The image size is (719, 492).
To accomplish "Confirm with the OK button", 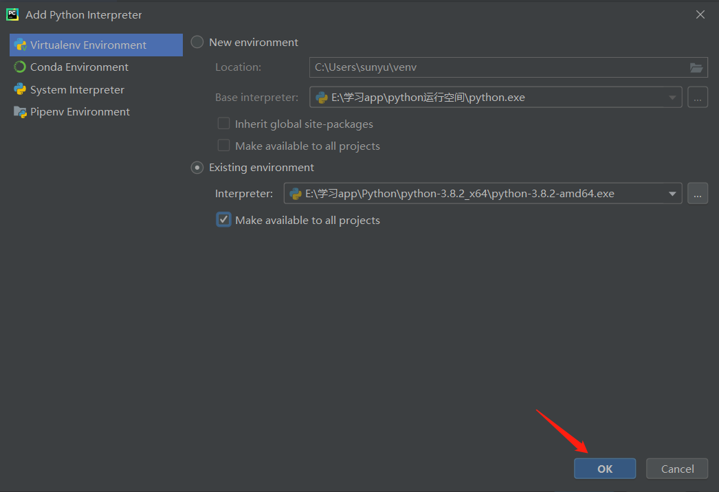I will (x=605, y=469).
